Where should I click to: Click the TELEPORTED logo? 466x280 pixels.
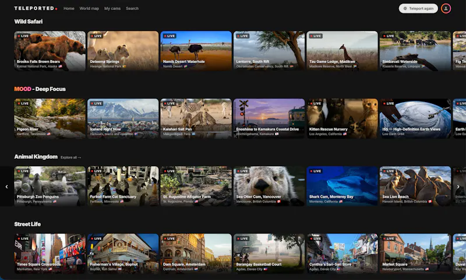coord(36,8)
